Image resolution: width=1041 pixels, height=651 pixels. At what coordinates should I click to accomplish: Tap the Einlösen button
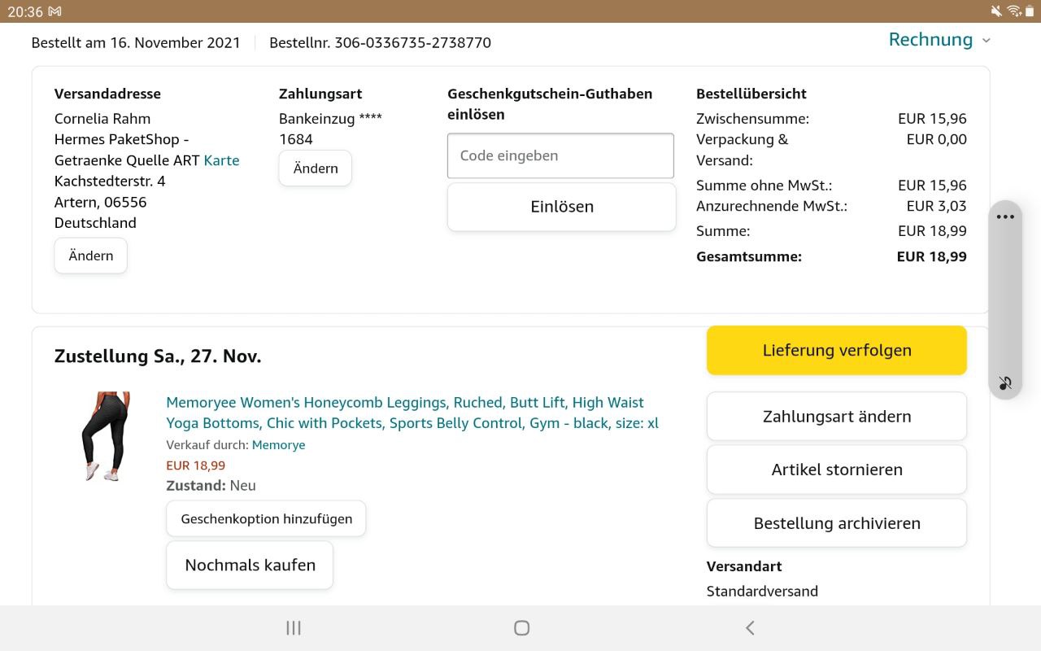562,207
